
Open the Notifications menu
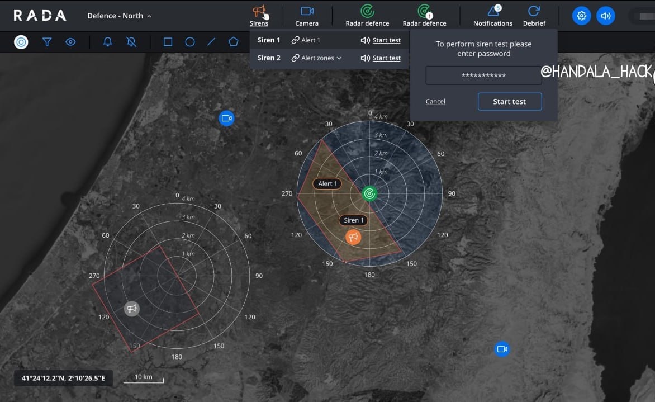(492, 16)
